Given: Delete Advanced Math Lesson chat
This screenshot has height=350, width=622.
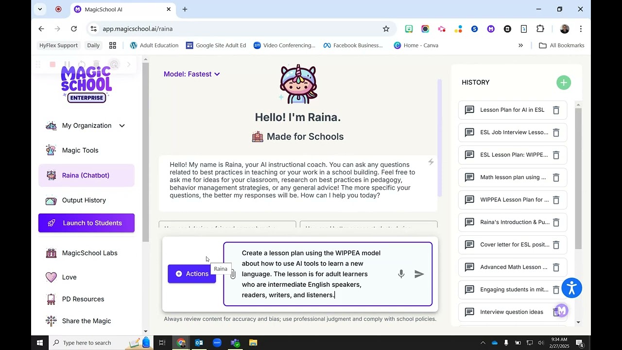Looking at the screenshot, I should pos(556,267).
